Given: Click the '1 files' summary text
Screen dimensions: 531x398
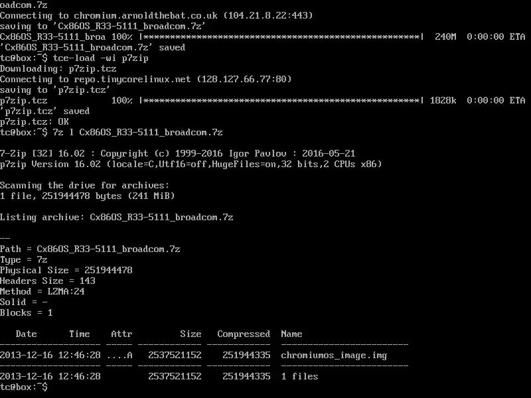Looking at the screenshot, I should pyautogui.click(x=300, y=376).
